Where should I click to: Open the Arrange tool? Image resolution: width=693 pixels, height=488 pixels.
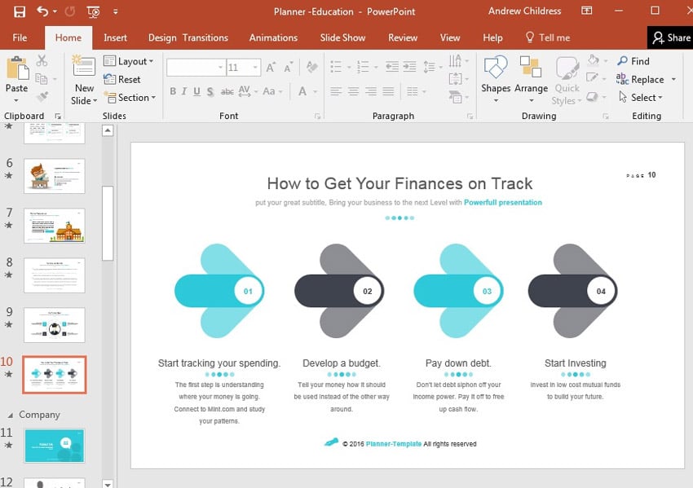(531, 78)
